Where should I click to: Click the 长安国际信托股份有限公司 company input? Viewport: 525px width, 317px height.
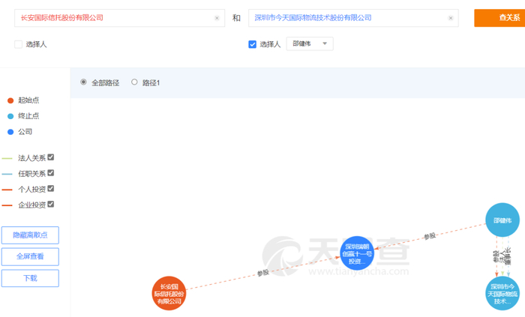coord(119,18)
